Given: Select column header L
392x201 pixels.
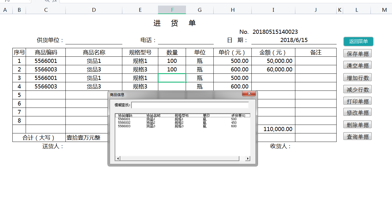Looking at the screenshot, I should point(357,10).
